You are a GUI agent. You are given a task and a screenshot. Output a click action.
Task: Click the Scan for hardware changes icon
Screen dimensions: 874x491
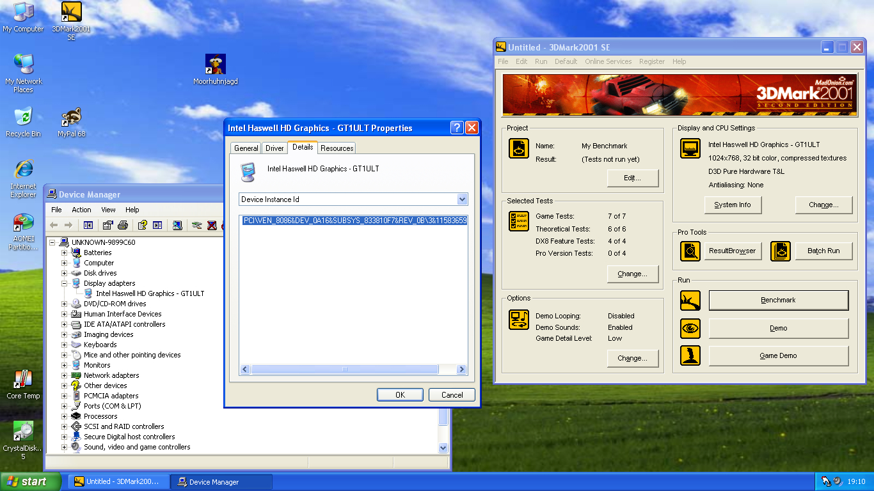coord(178,225)
